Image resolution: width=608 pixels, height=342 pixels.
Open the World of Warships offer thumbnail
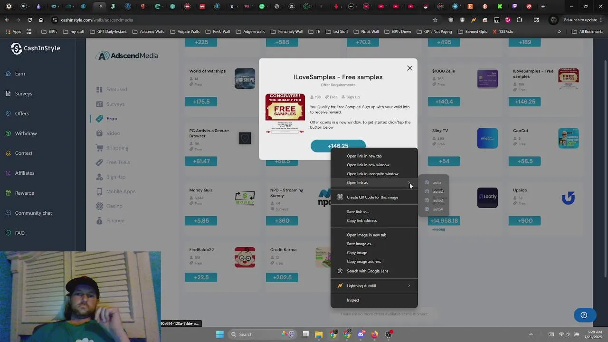pyautogui.click(x=245, y=79)
